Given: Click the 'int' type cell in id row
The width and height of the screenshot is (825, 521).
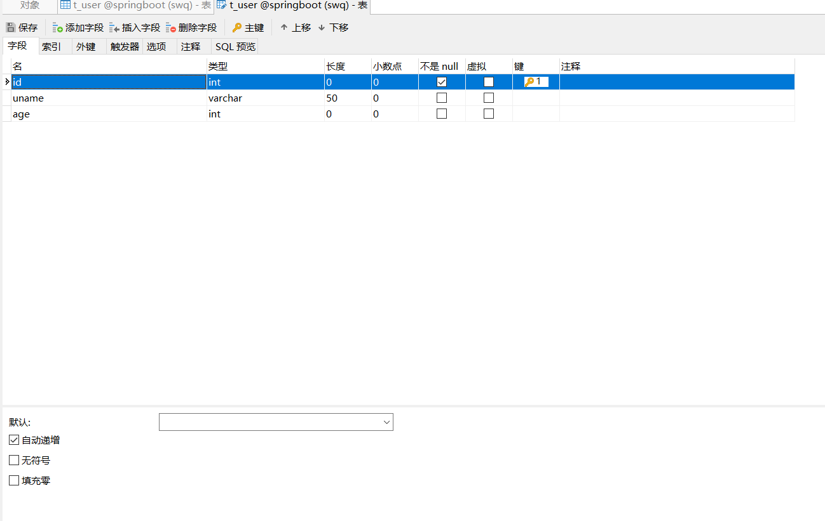Looking at the screenshot, I should 266,82.
